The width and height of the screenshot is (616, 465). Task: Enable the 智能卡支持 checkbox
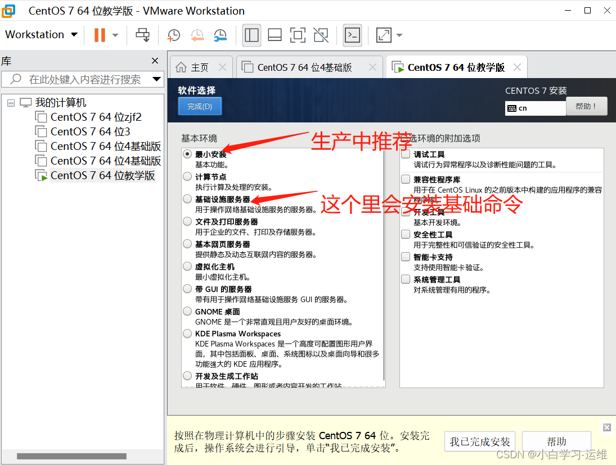(x=406, y=257)
